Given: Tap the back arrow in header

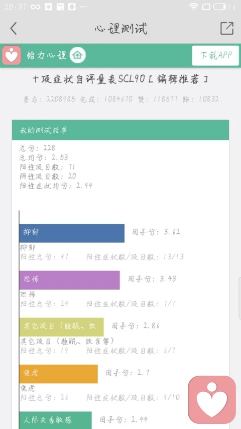Looking at the screenshot, I should [14, 29].
